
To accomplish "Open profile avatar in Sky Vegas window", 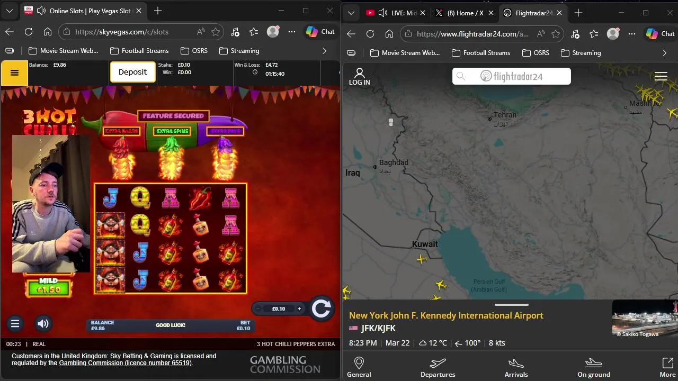I will pos(273,32).
